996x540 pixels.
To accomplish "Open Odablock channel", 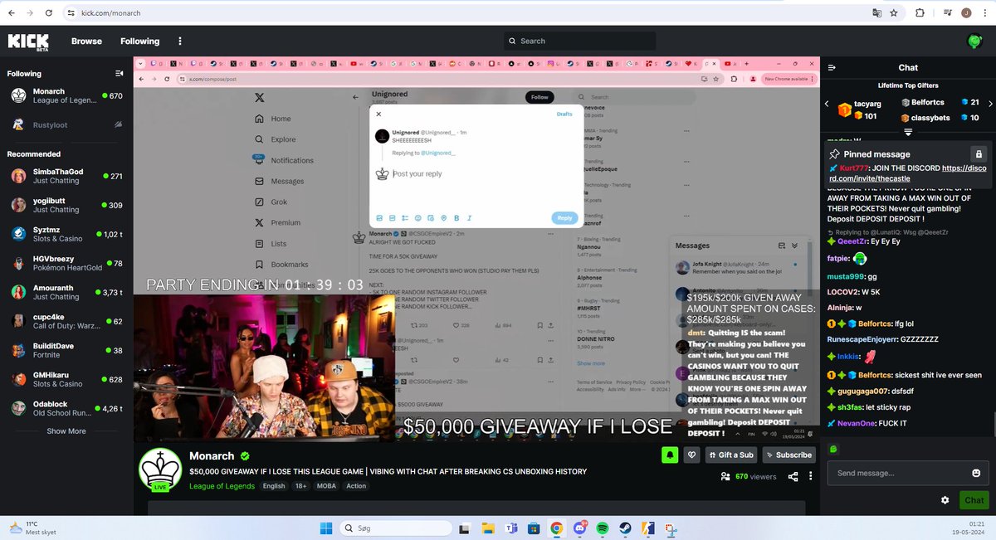I will (x=66, y=408).
